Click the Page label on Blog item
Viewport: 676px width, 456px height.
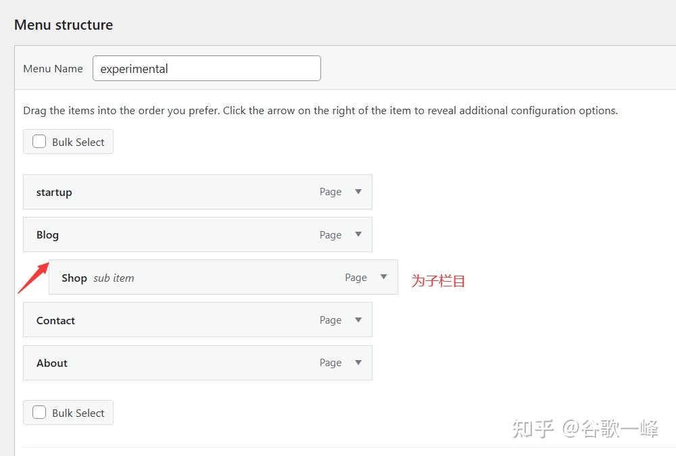(x=330, y=234)
